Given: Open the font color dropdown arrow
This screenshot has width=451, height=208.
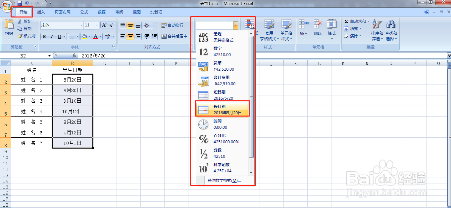Looking at the screenshot, I should (101, 37).
